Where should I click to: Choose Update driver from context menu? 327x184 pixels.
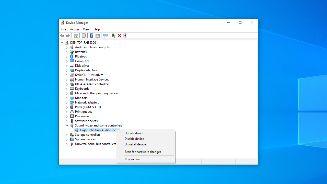click(x=134, y=133)
